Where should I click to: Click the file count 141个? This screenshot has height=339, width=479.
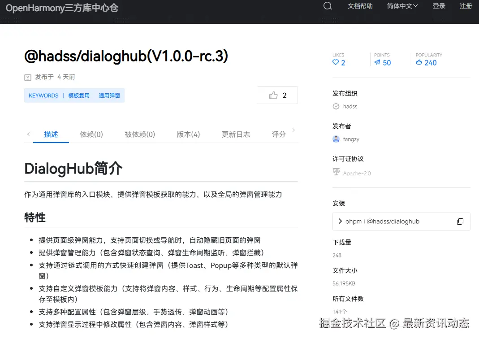340,312
